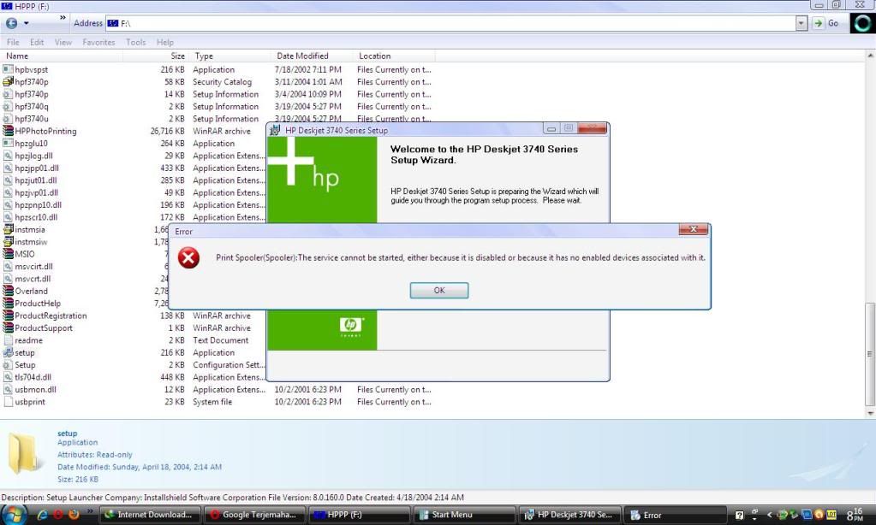876x525 pixels.
Task: Click the Address bar input showing F:\
Action: click(x=451, y=23)
